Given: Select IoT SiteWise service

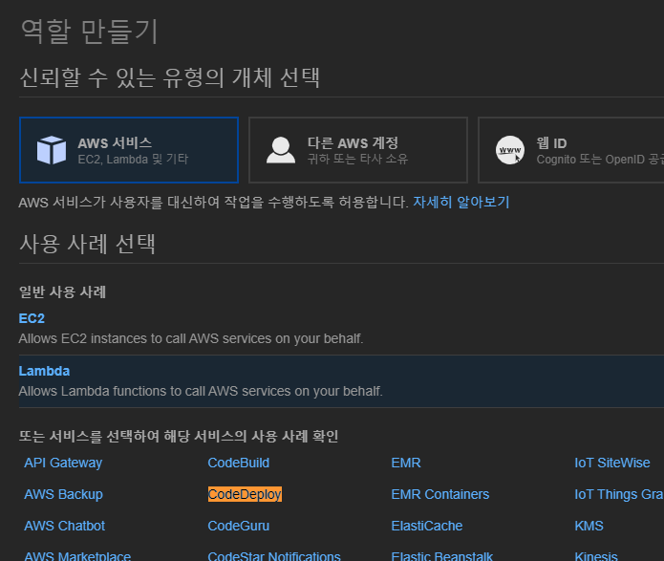Looking at the screenshot, I should (611, 463).
